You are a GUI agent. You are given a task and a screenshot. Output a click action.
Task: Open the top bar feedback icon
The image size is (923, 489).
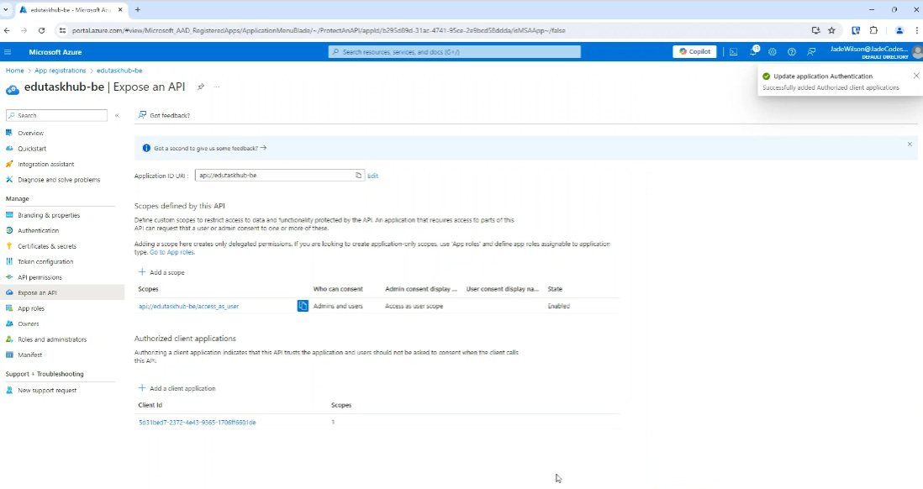[811, 52]
